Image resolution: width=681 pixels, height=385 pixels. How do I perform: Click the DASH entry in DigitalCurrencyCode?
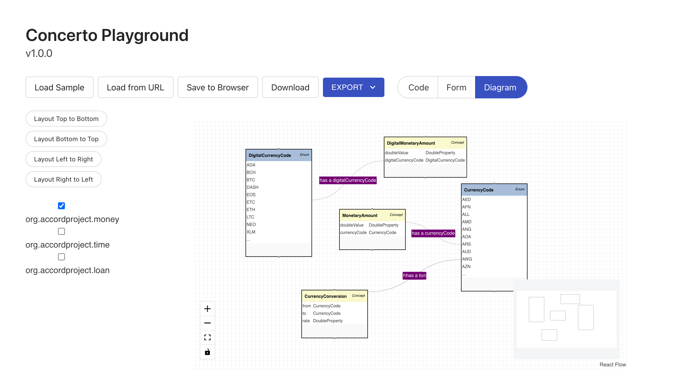(252, 187)
